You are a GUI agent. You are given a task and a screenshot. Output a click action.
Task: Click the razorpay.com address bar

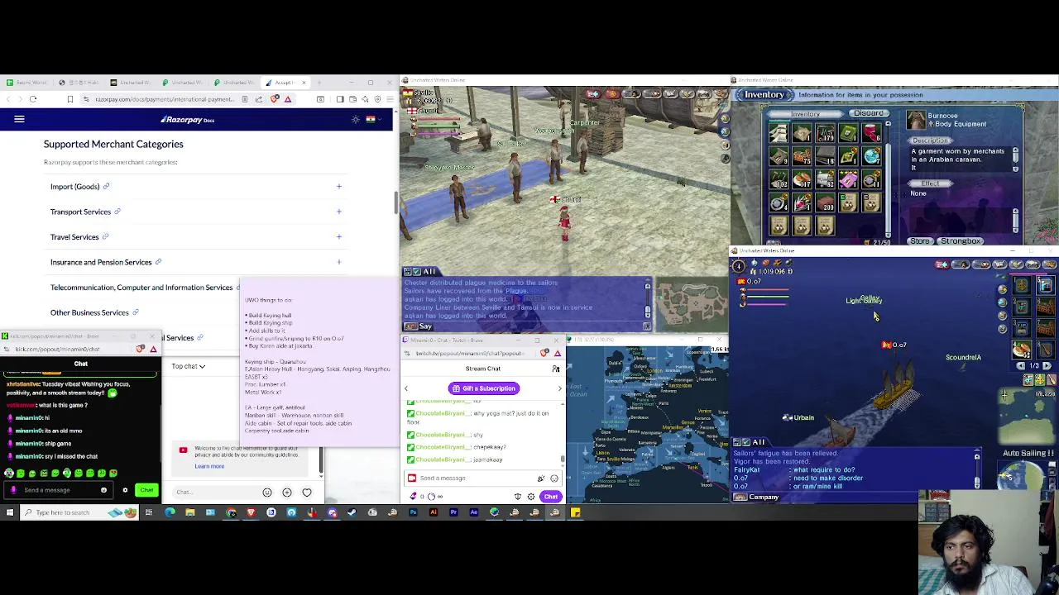click(164, 99)
